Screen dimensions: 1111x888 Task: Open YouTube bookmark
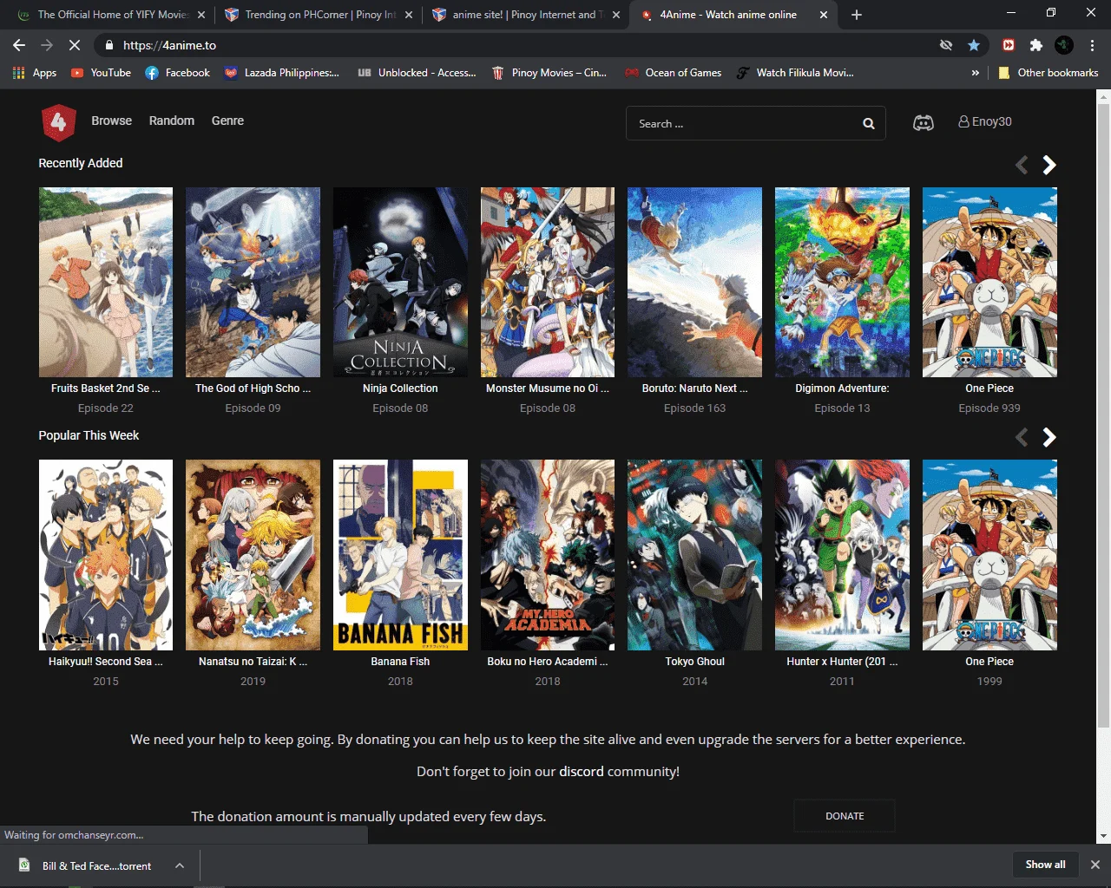(x=101, y=73)
